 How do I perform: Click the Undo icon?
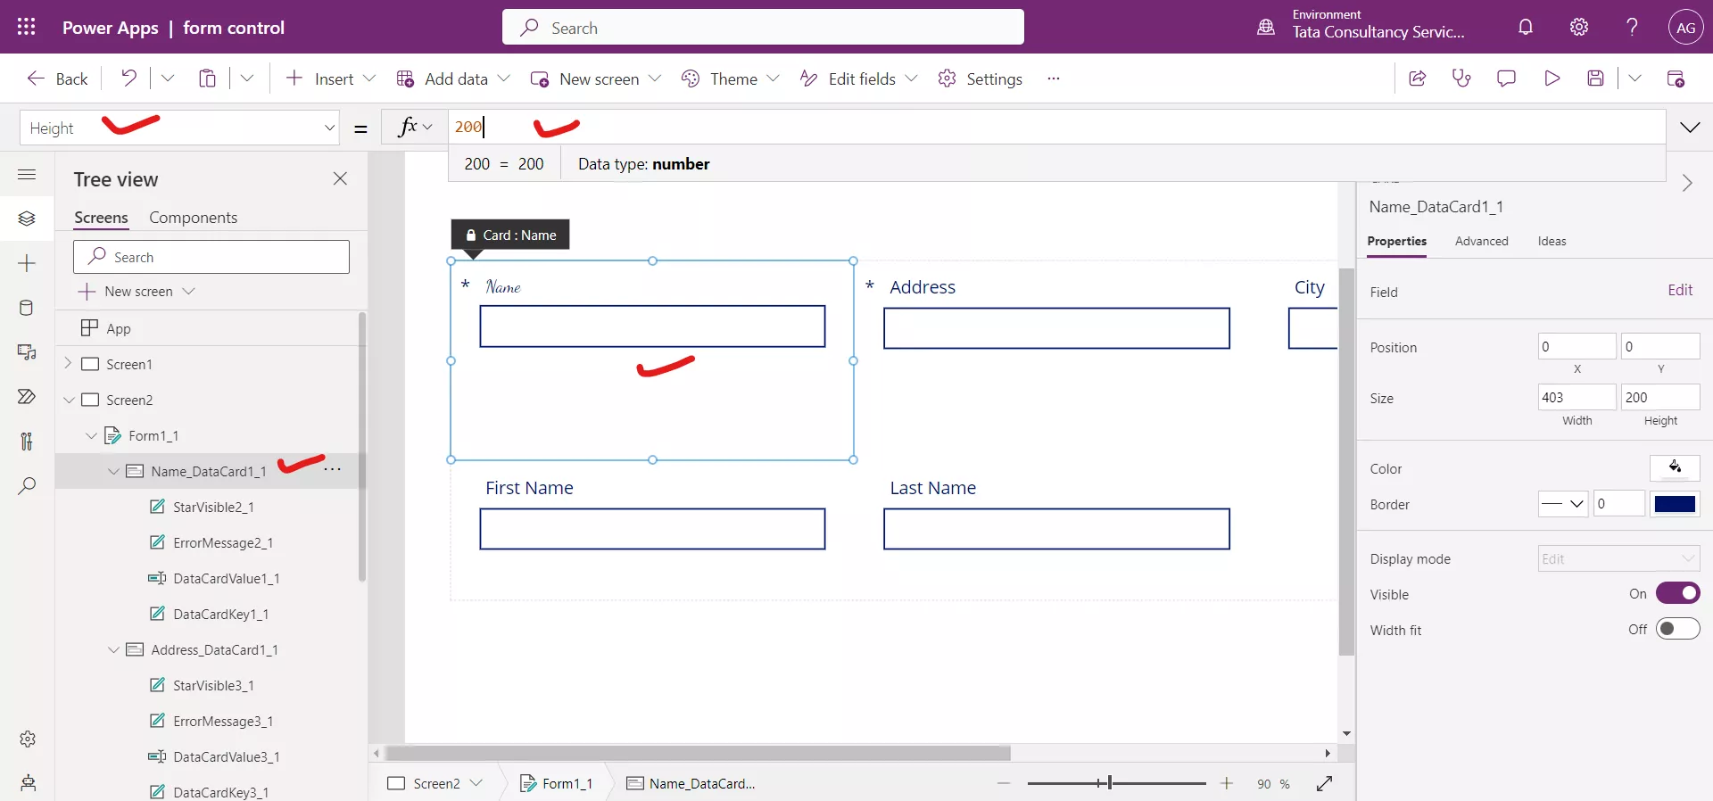click(x=129, y=78)
